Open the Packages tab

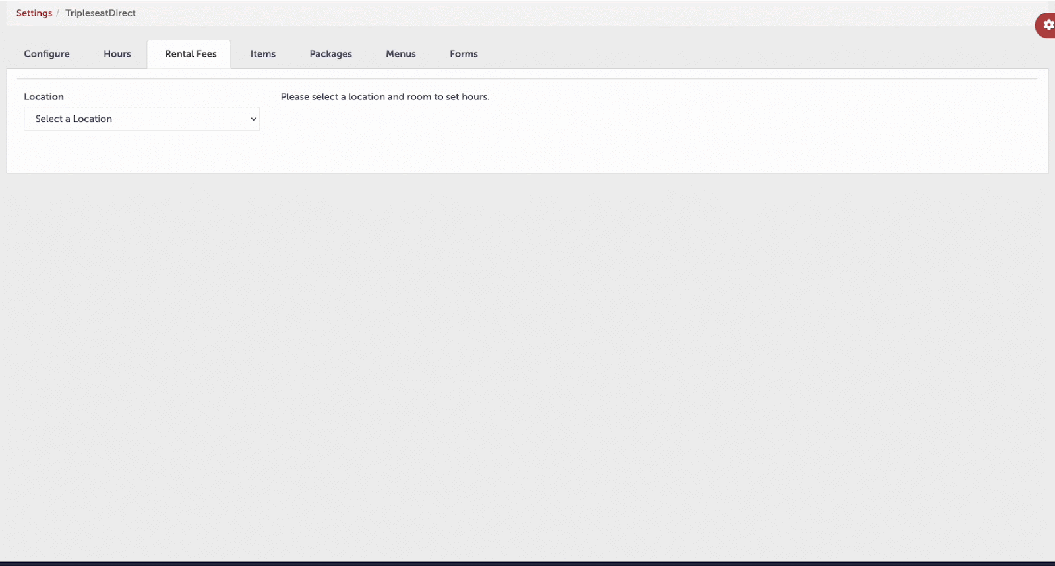pyautogui.click(x=330, y=54)
